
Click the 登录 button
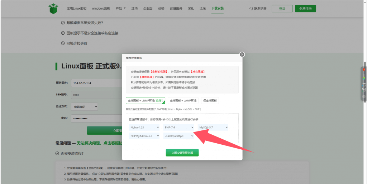click(x=282, y=9)
